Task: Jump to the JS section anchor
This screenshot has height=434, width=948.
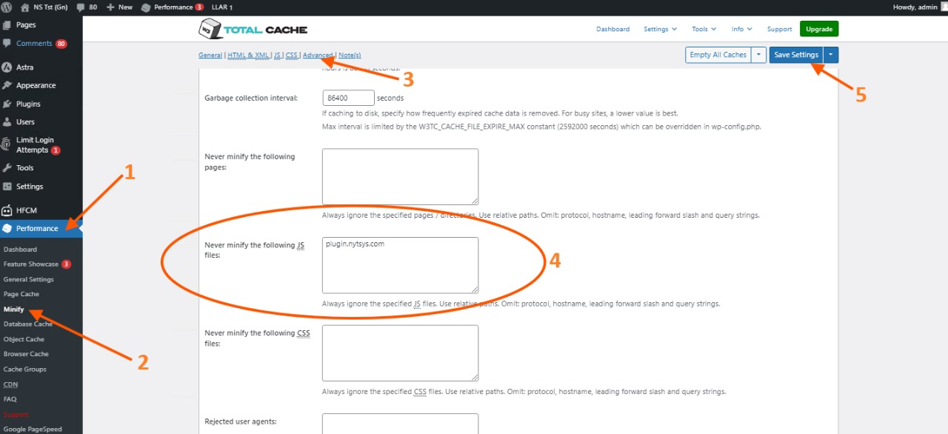Action: coord(278,55)
